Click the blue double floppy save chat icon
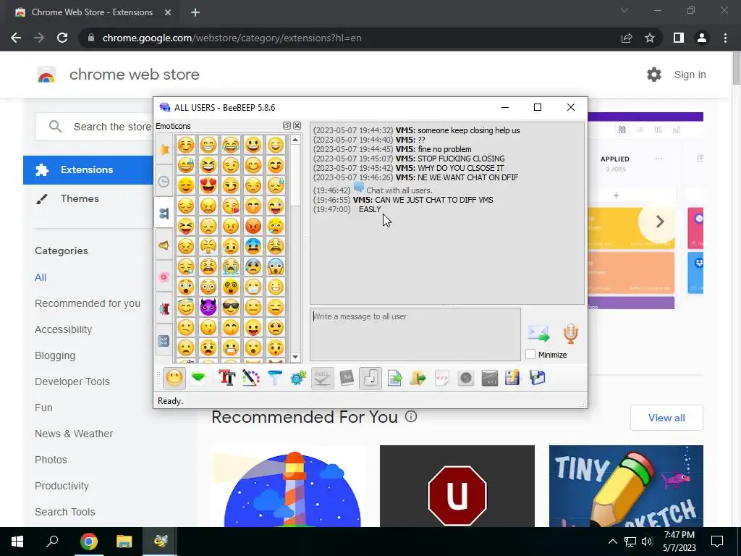741x556 pixels. (x=538, y=378)
